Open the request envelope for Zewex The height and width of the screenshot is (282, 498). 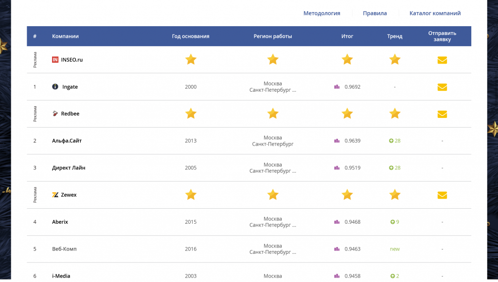coord(442,195)
